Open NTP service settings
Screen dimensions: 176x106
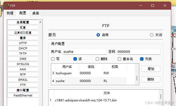click(x=23, y=74)
